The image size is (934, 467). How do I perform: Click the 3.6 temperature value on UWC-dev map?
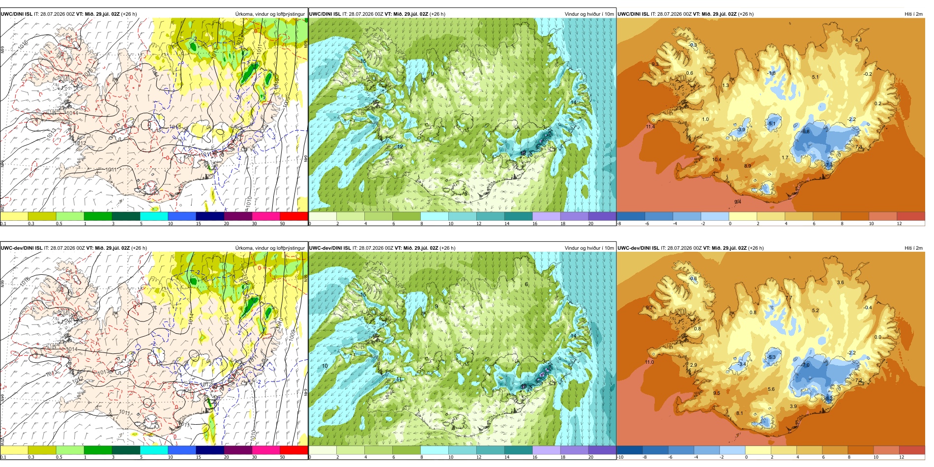tap(841, 283)
